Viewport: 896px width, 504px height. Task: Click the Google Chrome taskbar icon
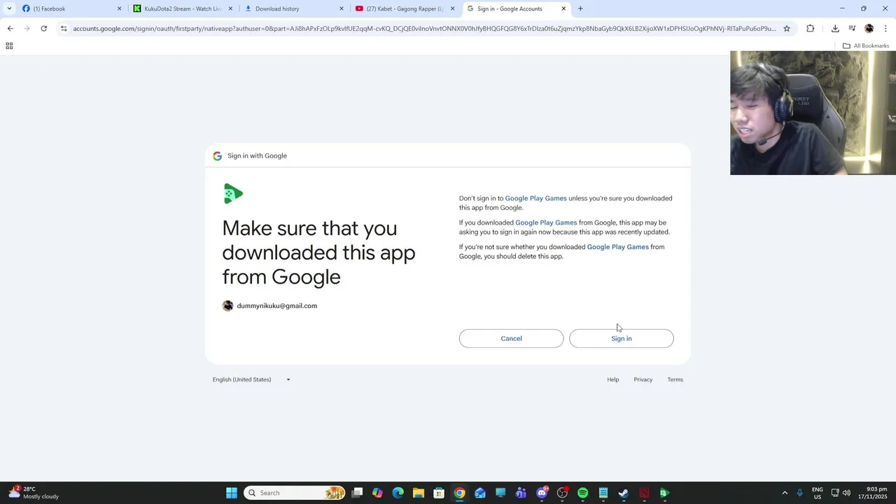click(x=459, y=493)
